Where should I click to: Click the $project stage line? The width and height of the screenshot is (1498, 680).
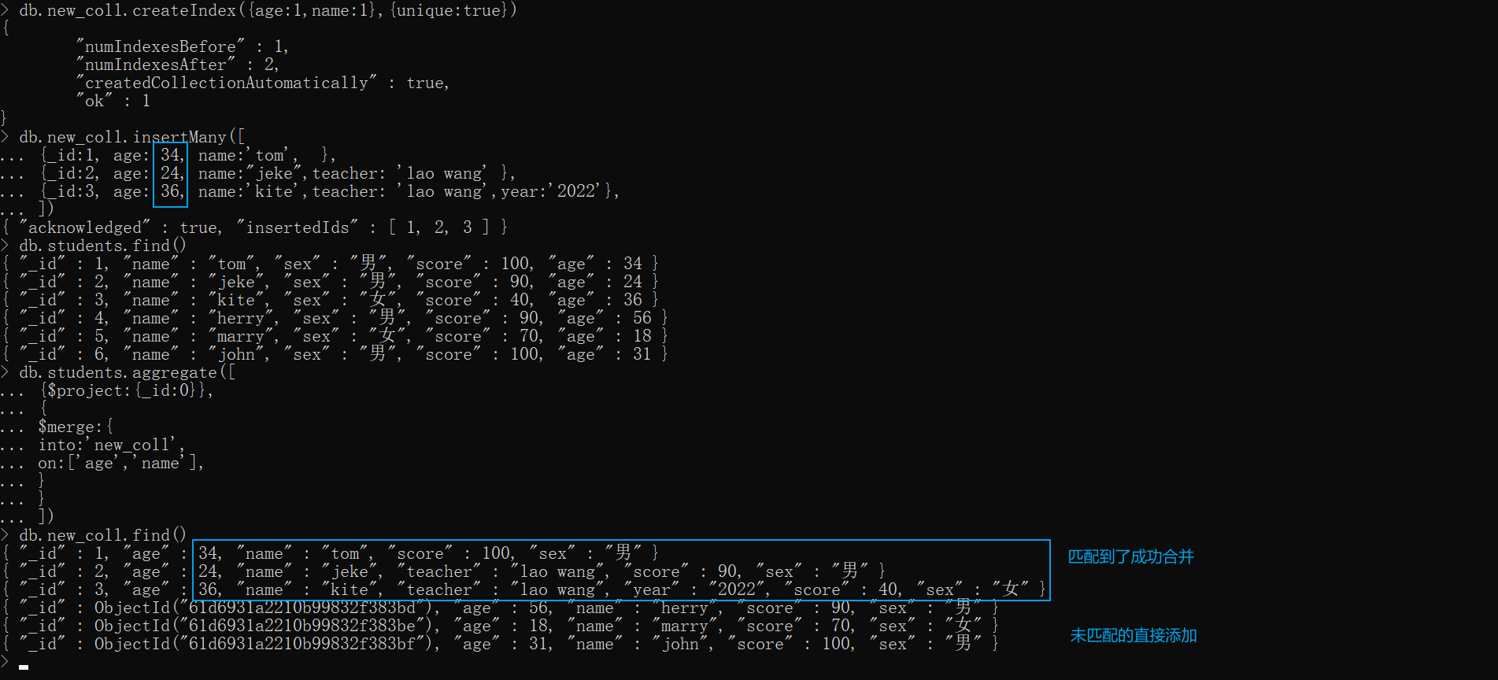pyautogui.click(x=126, y=390)
